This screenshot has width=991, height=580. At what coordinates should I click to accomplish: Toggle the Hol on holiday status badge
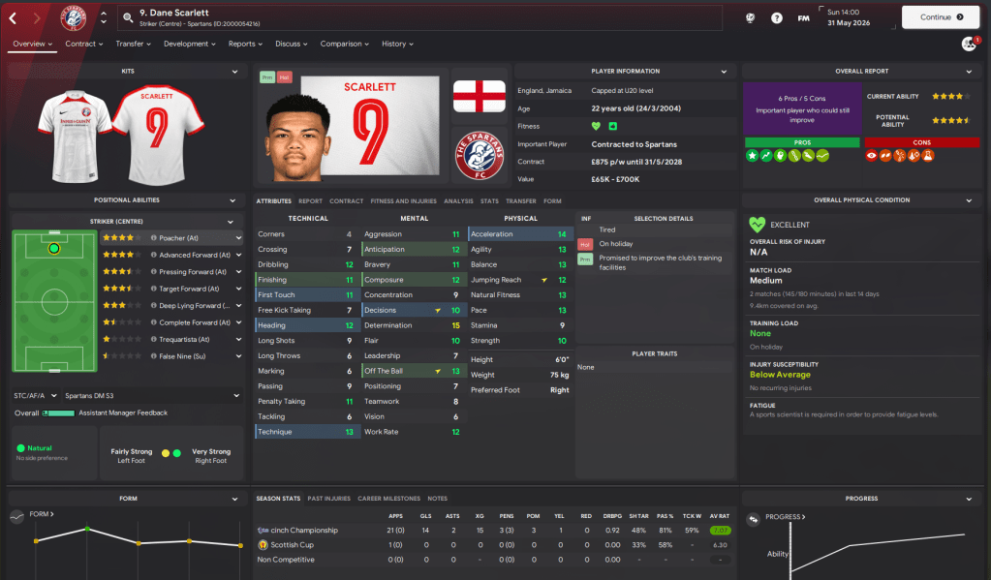pos(584,244)
